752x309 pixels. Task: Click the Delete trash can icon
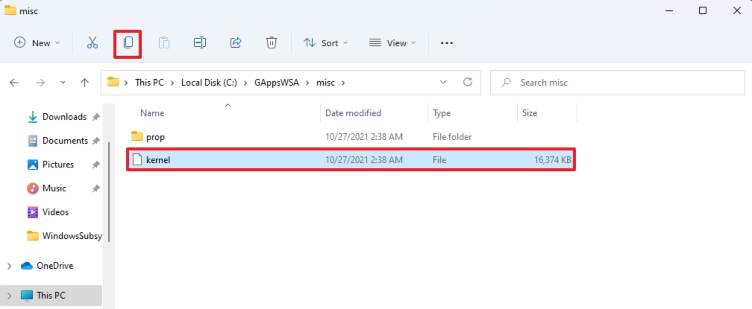pyautogui.click(x=271, y=43)
